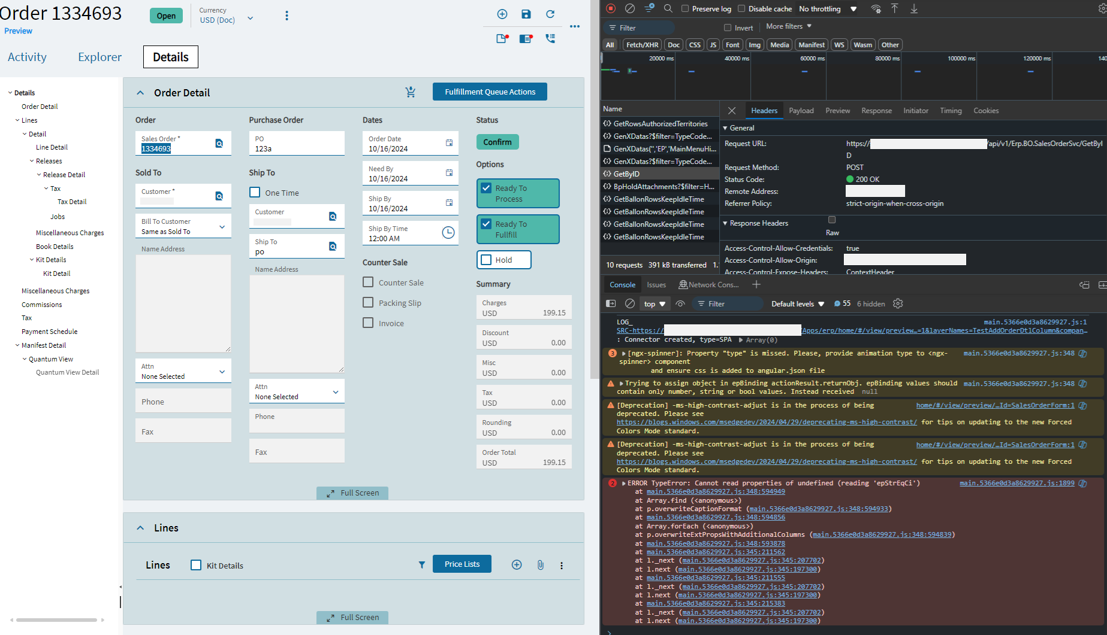Enable the Kit Details checkbox in Lines
The image size is (1107, 635).
[196, 565]
